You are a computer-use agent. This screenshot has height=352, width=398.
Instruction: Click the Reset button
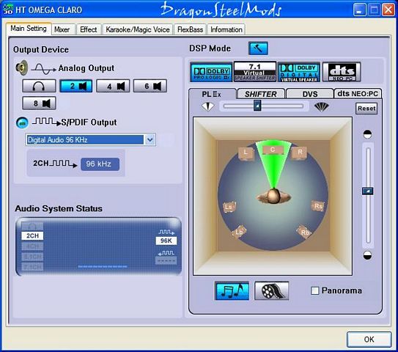tap(366, 109)
